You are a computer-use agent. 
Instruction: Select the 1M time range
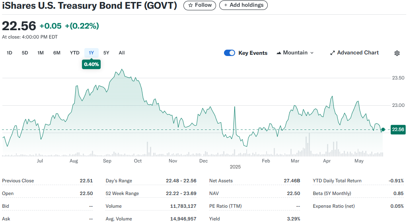point(41,53)
